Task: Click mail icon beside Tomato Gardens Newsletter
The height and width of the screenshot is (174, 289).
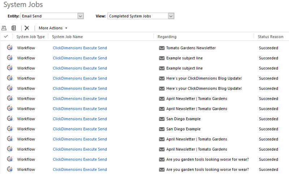Action: click(x=161, y=48)
